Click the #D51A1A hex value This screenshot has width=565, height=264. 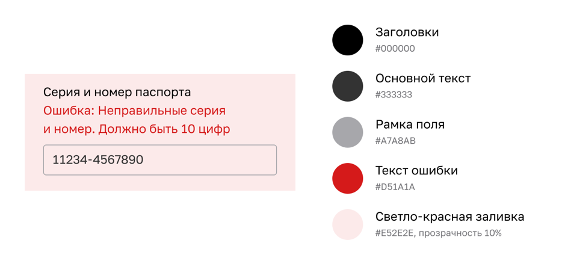pyautogui.click(x=395, y=187)
